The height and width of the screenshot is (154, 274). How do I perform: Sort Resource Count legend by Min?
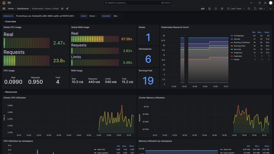click(x=254, y=32)
